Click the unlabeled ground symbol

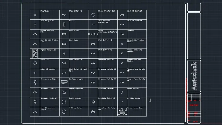[64, 53]
